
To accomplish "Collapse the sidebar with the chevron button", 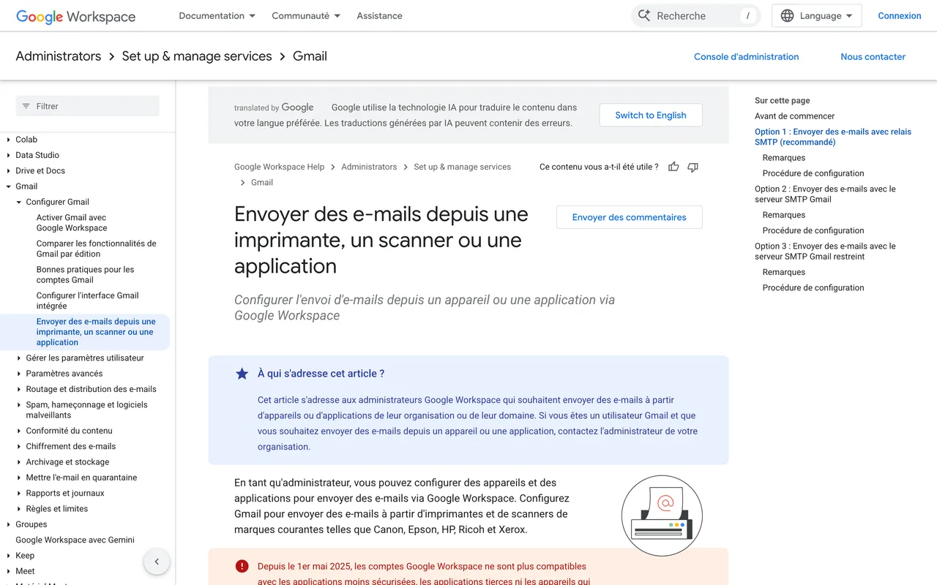I will pos(157,562).
